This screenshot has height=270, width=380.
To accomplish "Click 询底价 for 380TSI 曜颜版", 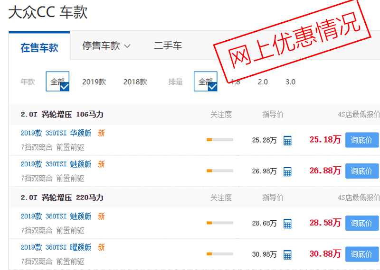I will point(362,254).
